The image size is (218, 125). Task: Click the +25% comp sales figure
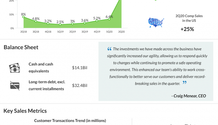coord(187,29)
